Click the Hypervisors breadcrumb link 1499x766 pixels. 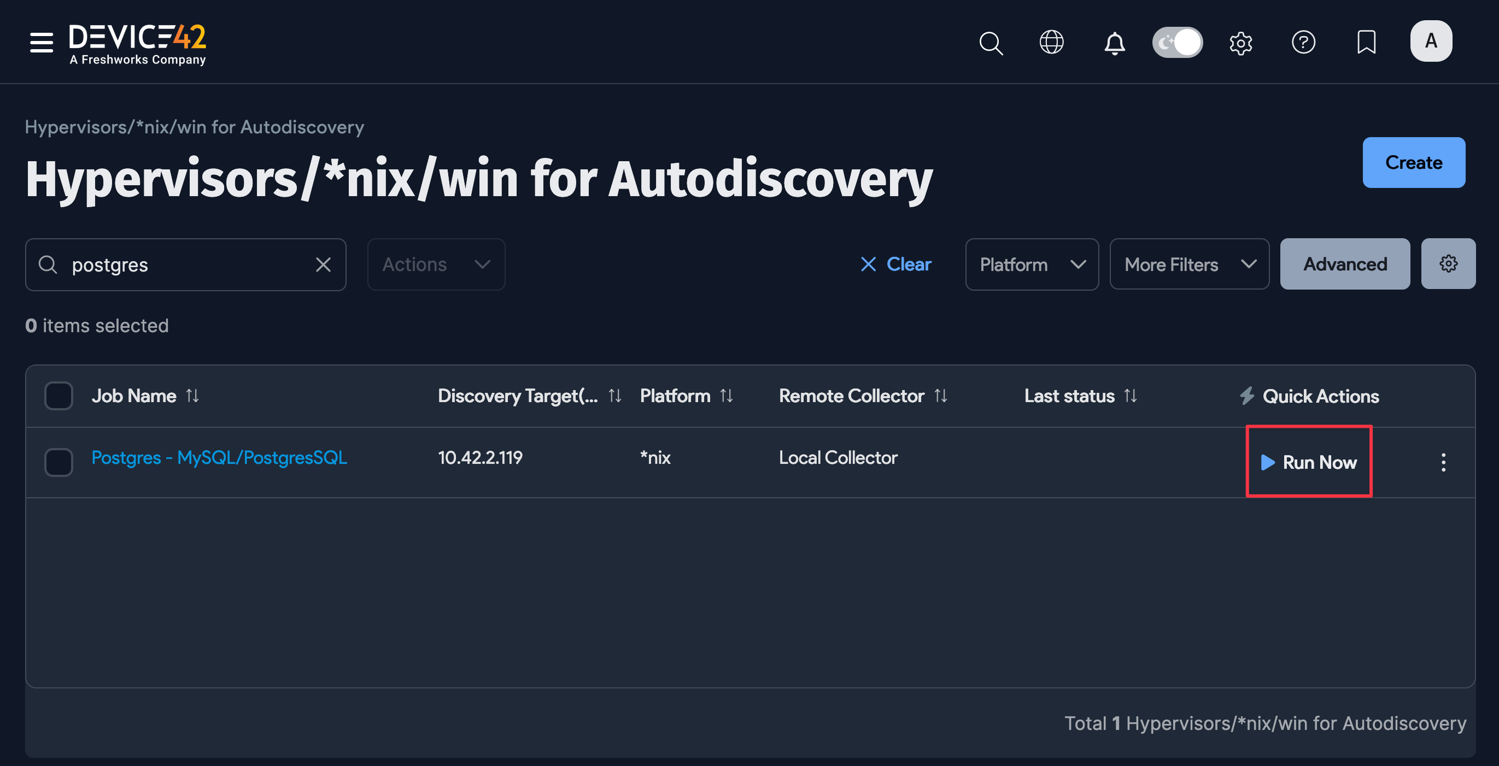(x=195, y=127)
